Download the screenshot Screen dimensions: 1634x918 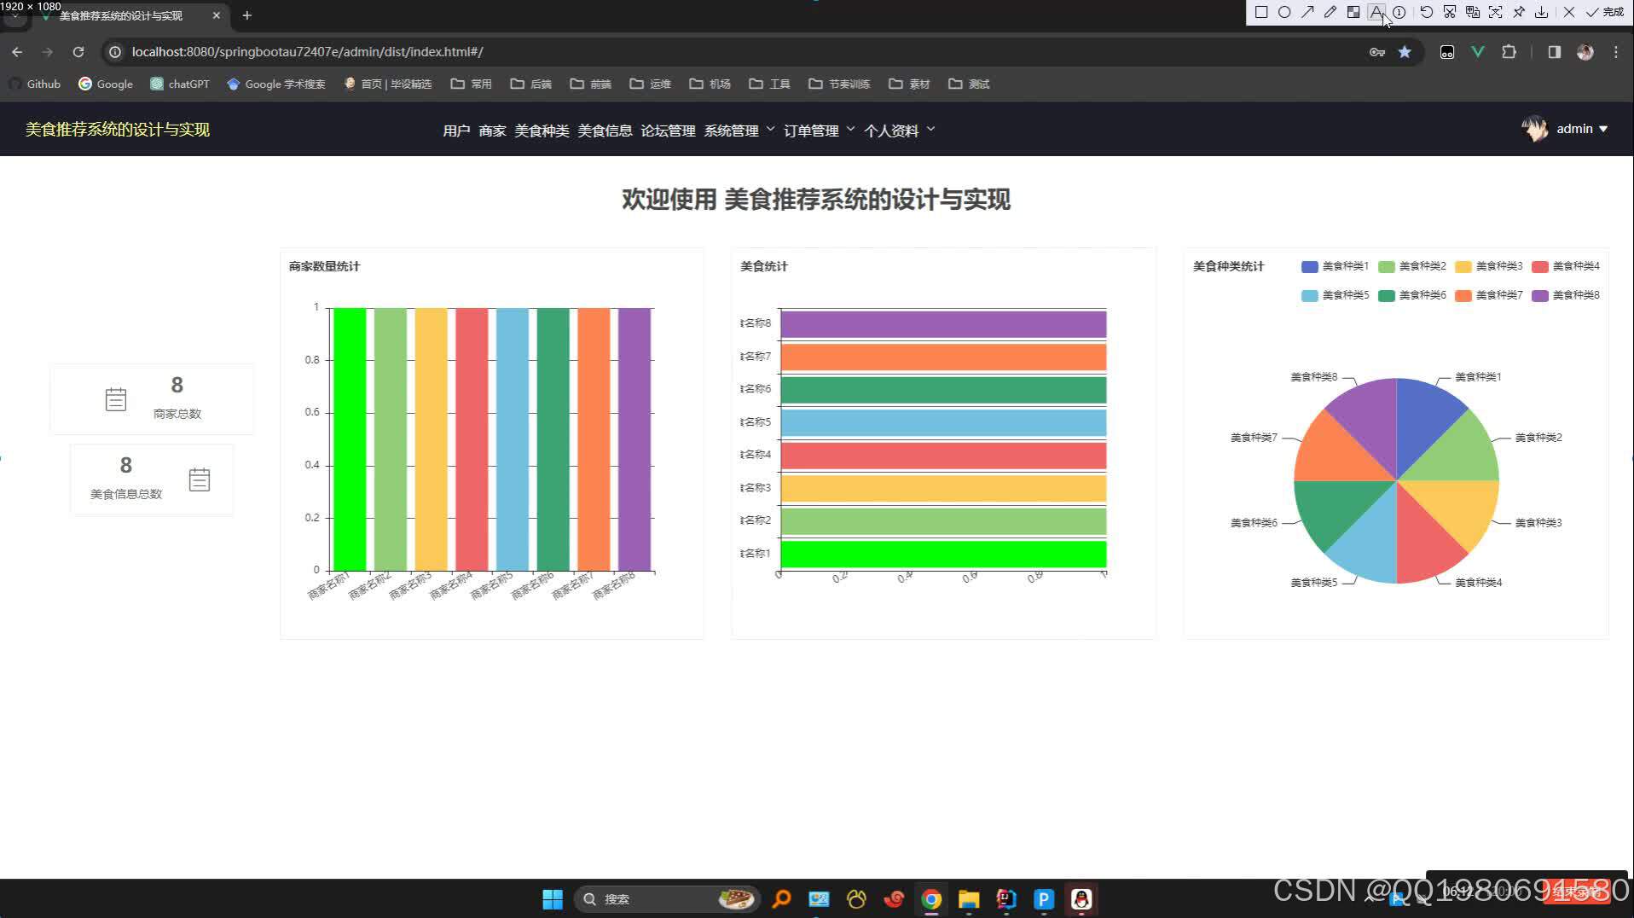(x=1541, y=11)
